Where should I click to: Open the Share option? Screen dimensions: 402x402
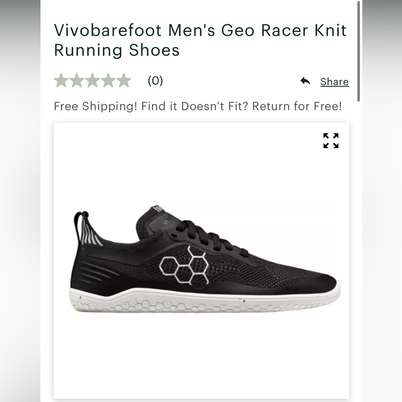(334, 82)
